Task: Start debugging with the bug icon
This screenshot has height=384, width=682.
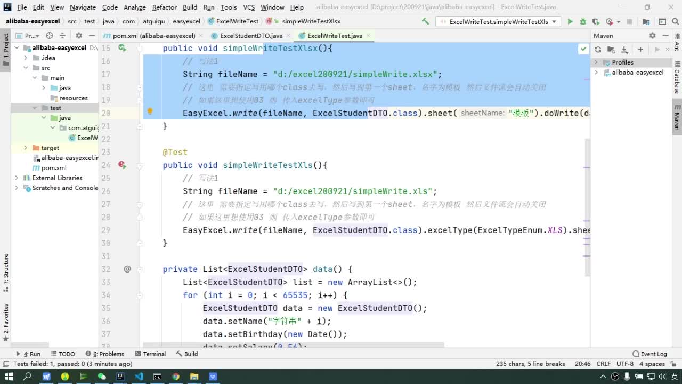Action: [x=583, y=21]
